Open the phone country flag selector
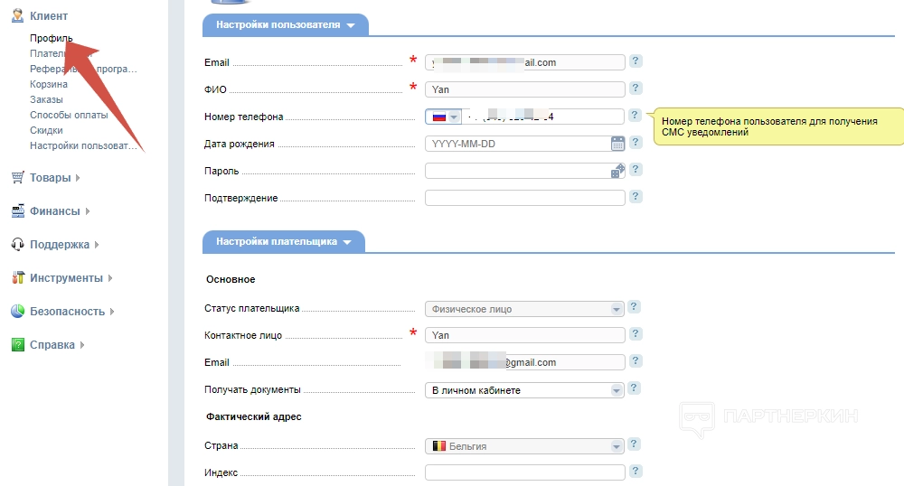The image size is (904, 486). coord(444,117)
